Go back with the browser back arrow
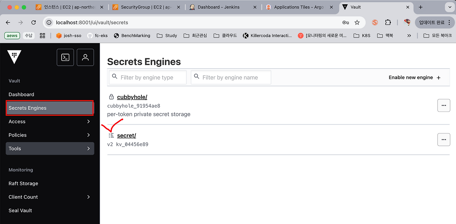 tap(8, 22)
